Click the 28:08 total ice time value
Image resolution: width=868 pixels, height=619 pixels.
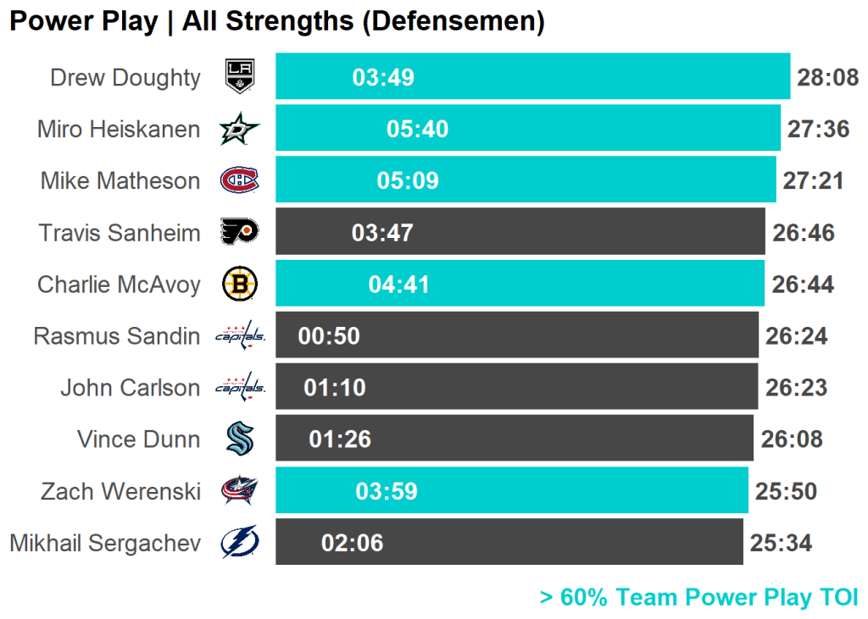(x=828, y=78)
